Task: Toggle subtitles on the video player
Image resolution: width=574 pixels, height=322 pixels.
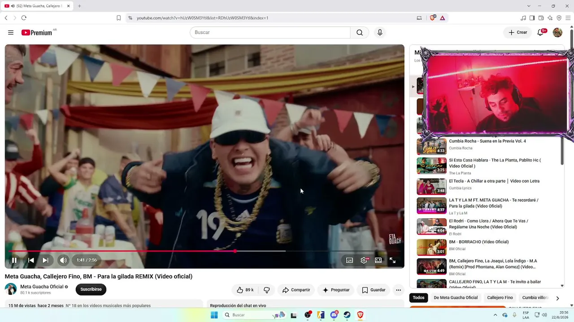Action: (x=349, y=260)
